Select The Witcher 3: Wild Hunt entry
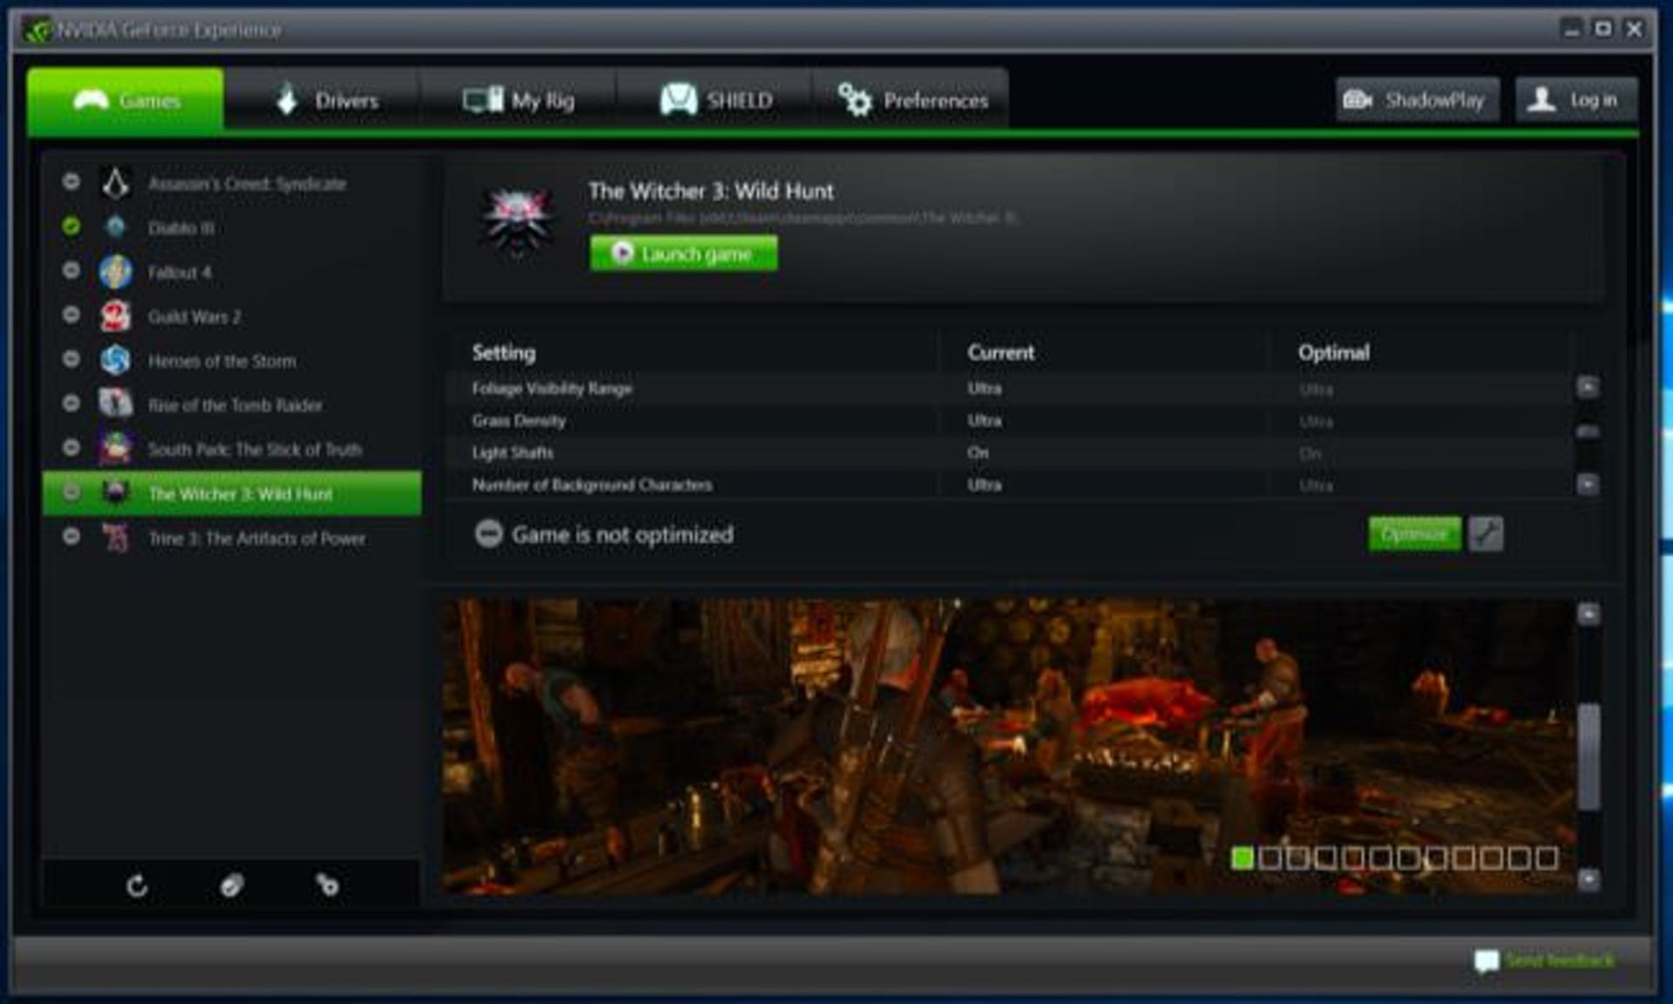Image resolution: width=1673 pixels, height=1004 pixels. [232, 493]
